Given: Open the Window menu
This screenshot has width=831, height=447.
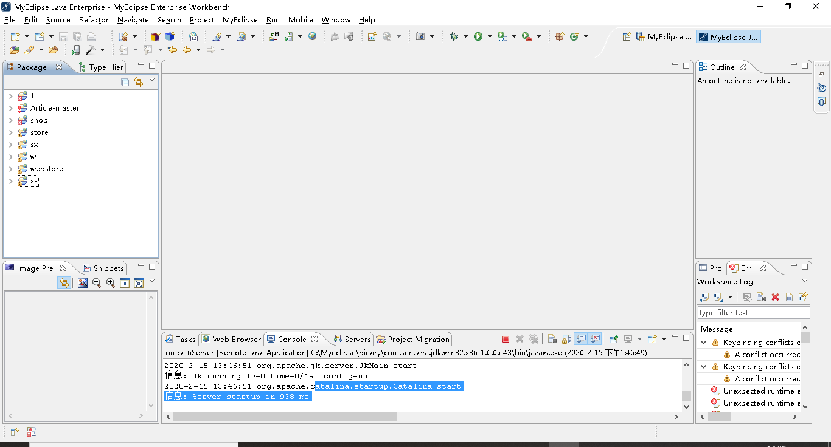Looking at the screenshot, I should tap(336, 19).
